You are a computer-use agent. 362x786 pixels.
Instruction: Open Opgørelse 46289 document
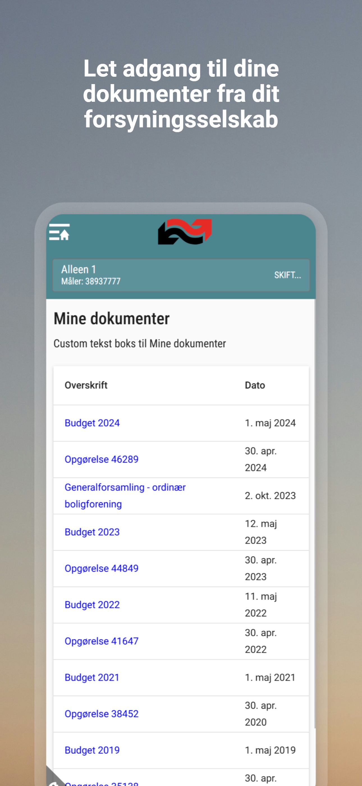tap(102, 459)
